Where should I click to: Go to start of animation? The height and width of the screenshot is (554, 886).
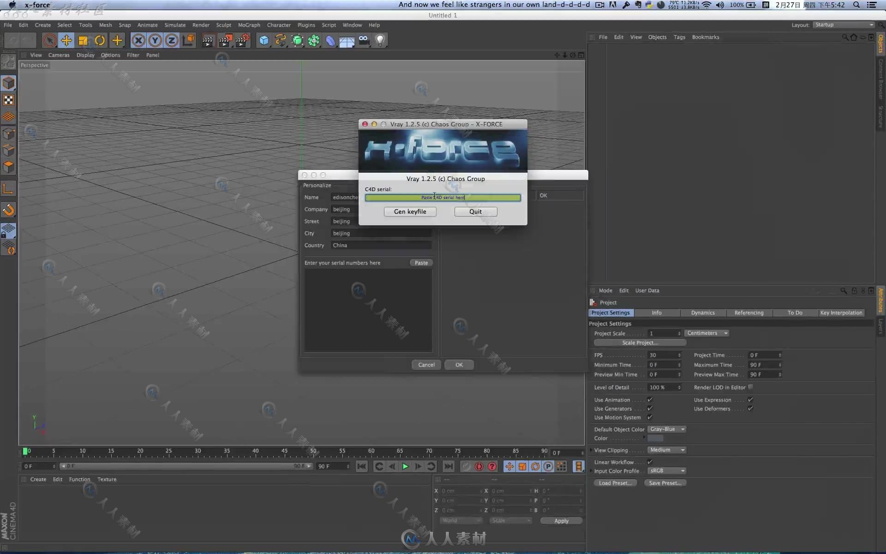coord(362,466)
